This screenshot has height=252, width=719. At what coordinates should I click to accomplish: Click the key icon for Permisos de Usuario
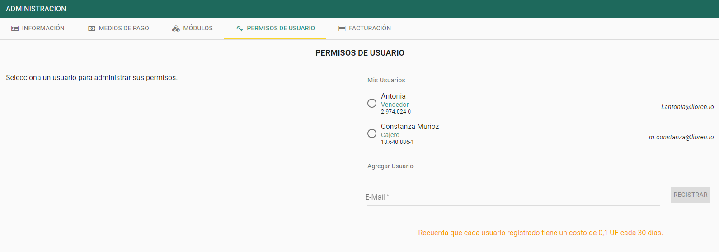(x=240, y=29)
